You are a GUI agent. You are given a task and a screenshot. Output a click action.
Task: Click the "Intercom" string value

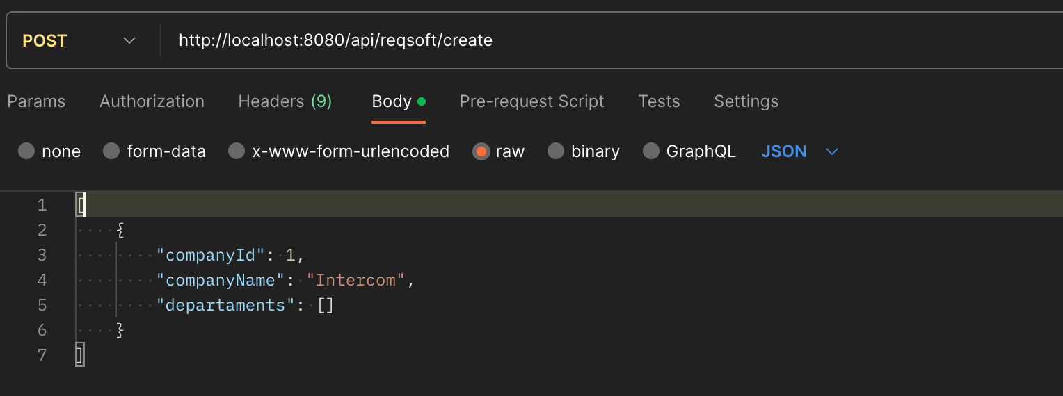(x=356, y=280)
